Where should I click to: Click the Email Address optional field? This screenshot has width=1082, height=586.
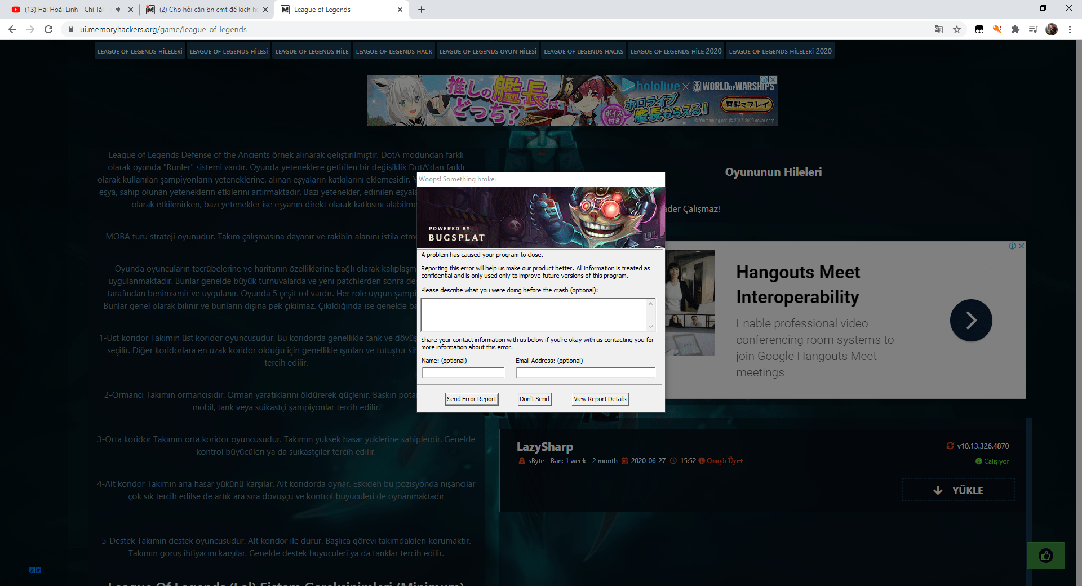[586, 372]
